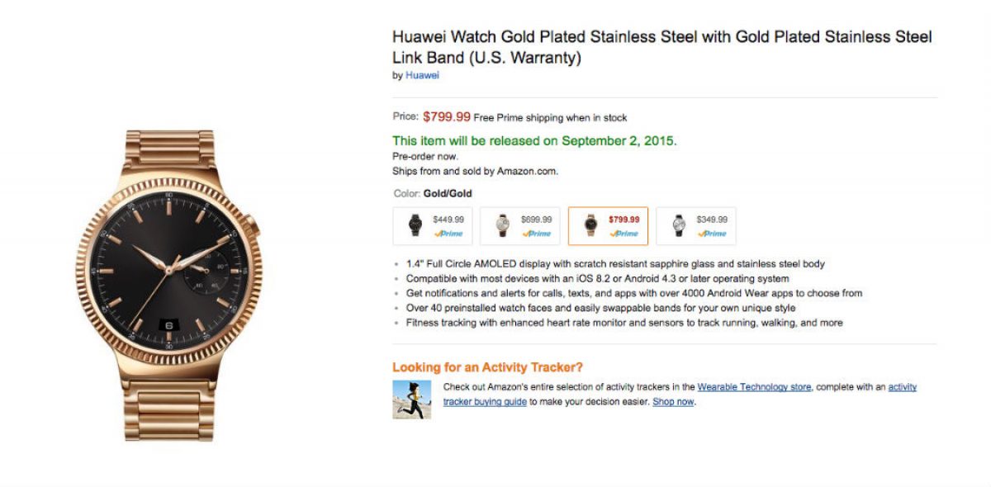
Task: Open the Wearable Technology store link
Action: tap(754, 387)
